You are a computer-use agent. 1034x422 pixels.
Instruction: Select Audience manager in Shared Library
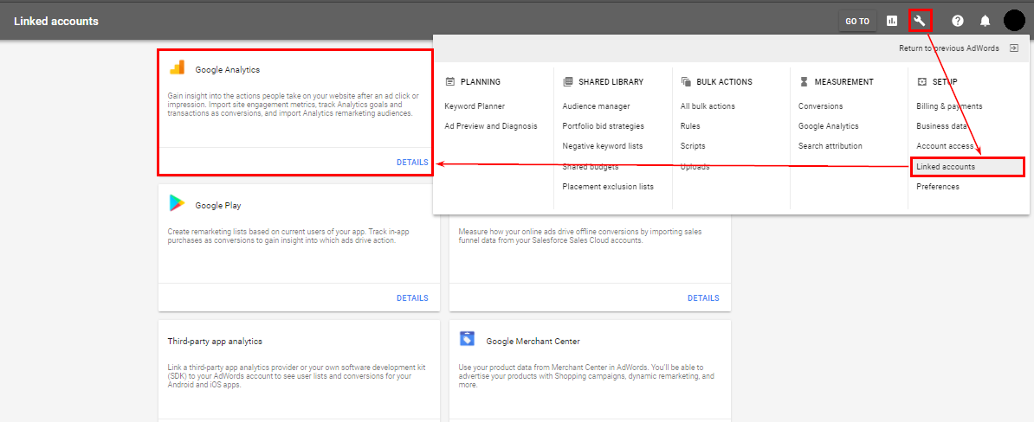pyautogui.click(x=596, y=106)
